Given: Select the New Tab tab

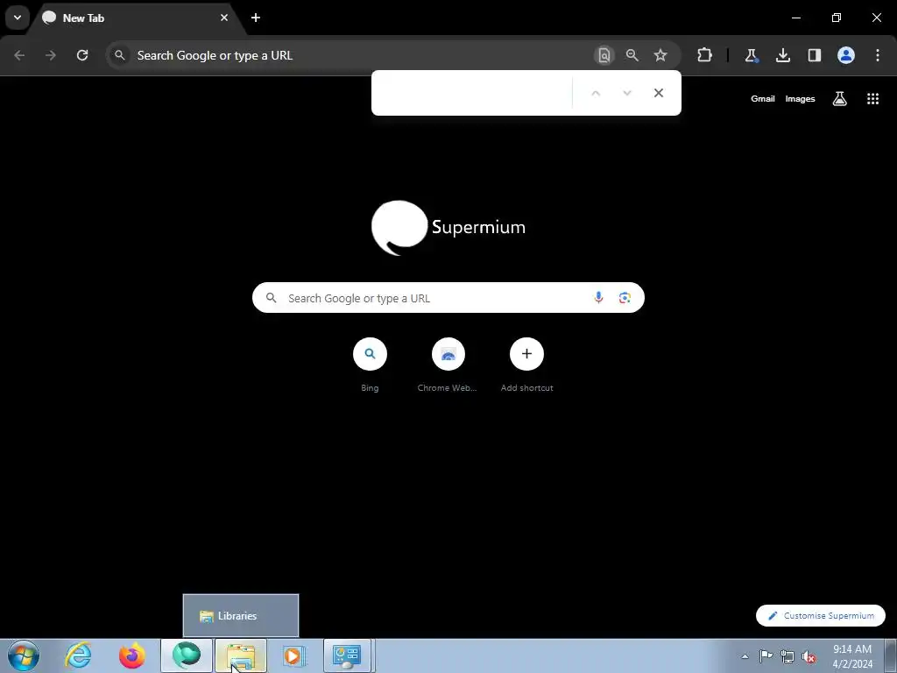Looking at the screenshot, I should point(136,18).
